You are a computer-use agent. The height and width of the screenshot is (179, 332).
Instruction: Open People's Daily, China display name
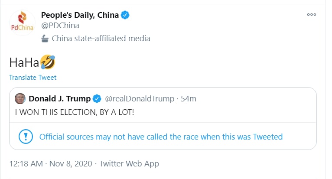pyautogui.click(x=80, y=15)
